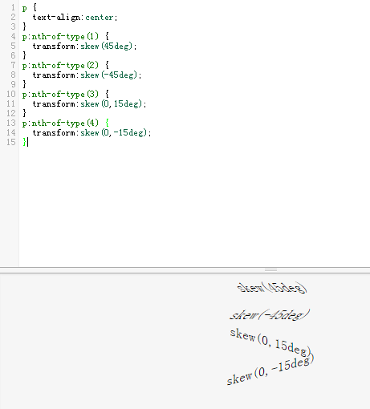Click line number 12 in the gutter
Screen dimensions: 370x409
click(x=11, y=113)
